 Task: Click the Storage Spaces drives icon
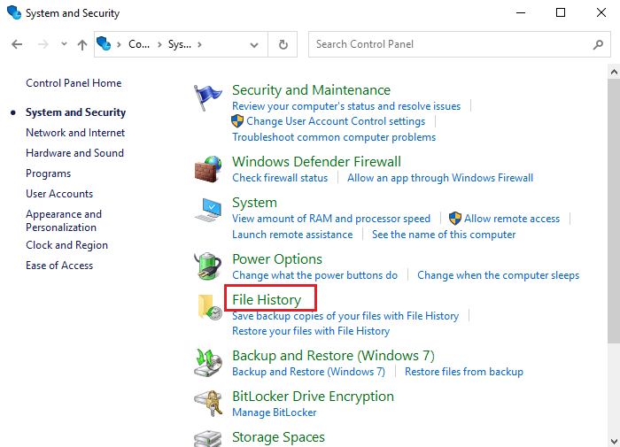[x=208, y=439]
